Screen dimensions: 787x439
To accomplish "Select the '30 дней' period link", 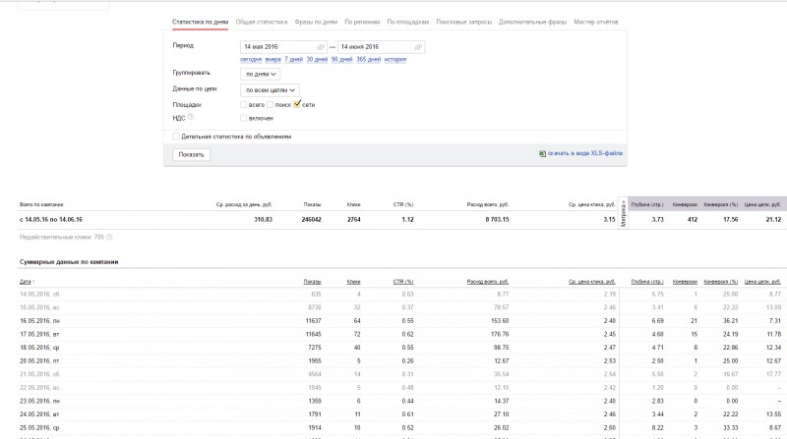I will tap(316, 59).
